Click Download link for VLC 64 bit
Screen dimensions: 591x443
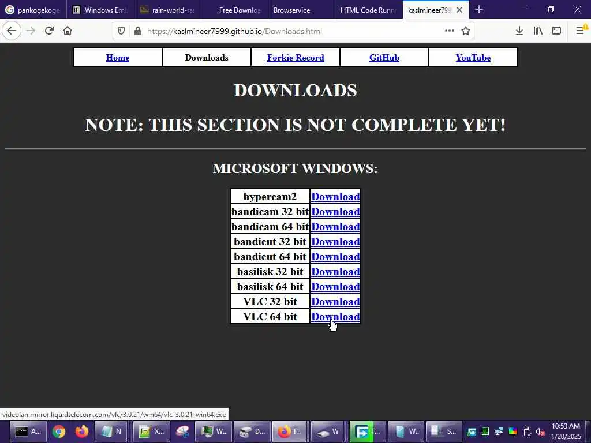(335, 317)
